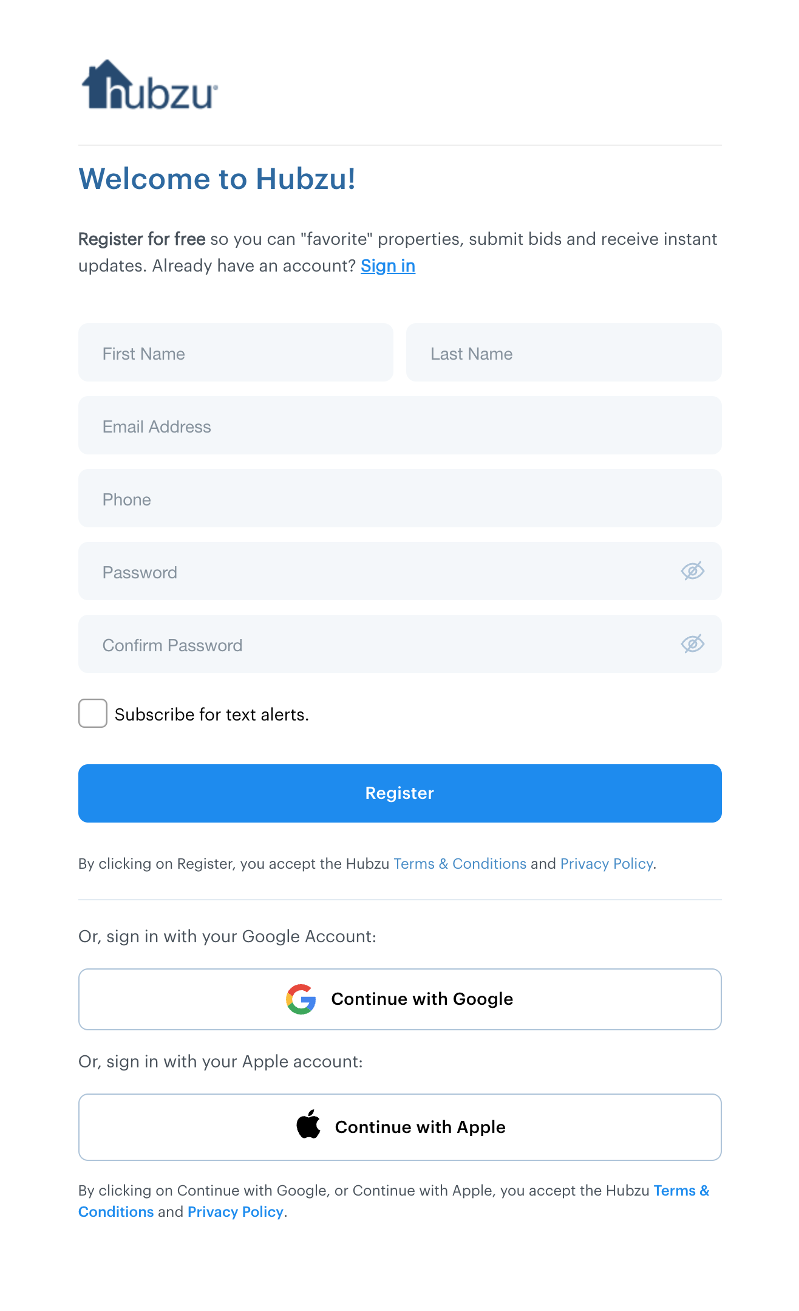Focus the First Name field
799x1311 pixels.
tap(236, 353)
